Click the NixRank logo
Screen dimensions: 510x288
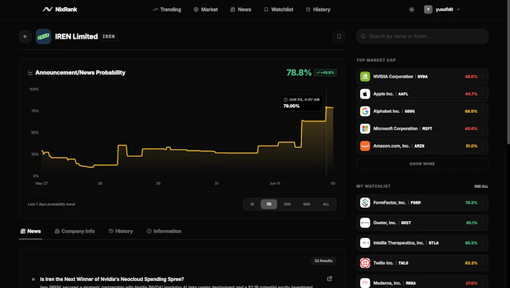tap(60, 10)
